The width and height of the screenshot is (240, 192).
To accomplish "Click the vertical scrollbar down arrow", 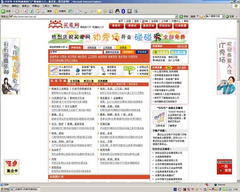I will pyautogui.click(x=238, y=181).
